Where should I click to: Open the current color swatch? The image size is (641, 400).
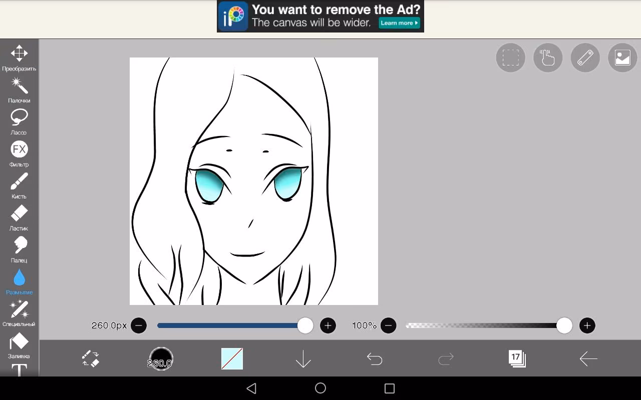[x=232, y=358]
